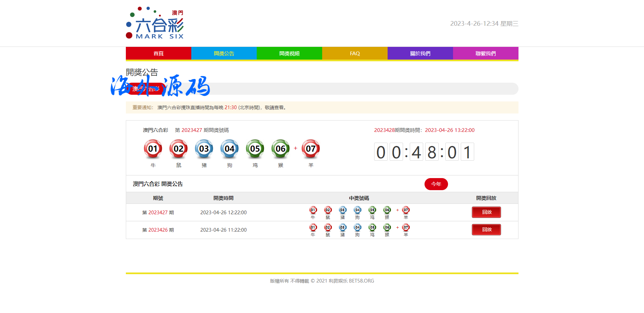This screenshot has height=313, width=644.
Task: Go to the 開獎公告 navigation tab
Action: pos(224,54)
